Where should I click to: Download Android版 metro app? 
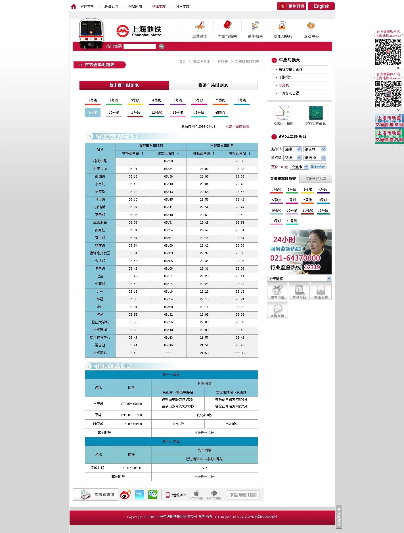(x=214, y=495)
